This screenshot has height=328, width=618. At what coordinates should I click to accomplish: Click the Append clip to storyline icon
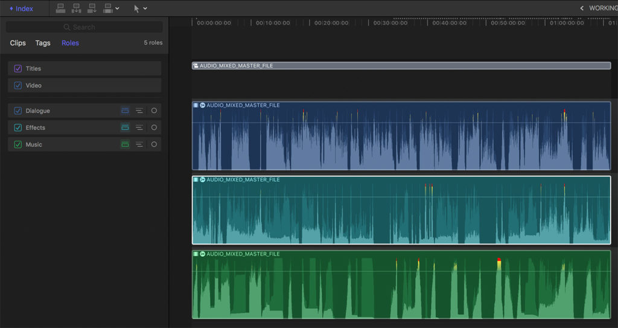click(x=92, y=8)
